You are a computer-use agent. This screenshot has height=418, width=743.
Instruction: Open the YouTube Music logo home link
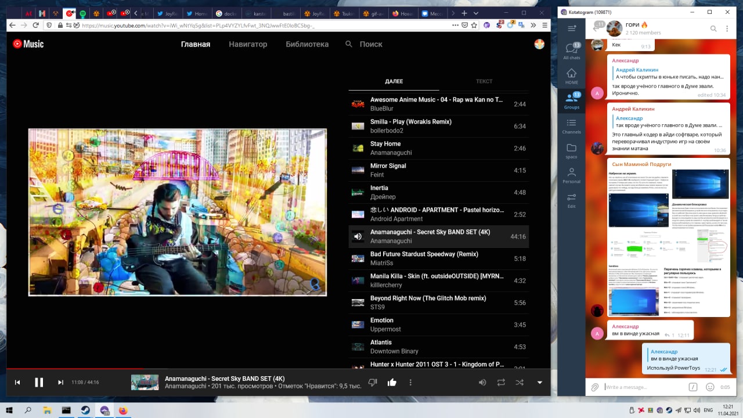click(28, 44)
